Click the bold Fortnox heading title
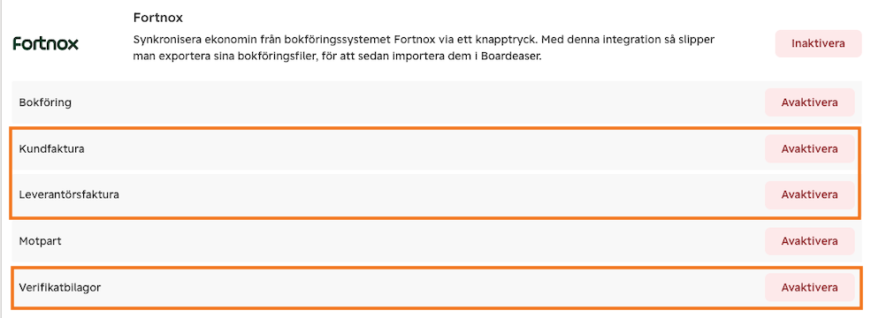The width and height of the screenshot is (871, 318). tap(158, 18)
